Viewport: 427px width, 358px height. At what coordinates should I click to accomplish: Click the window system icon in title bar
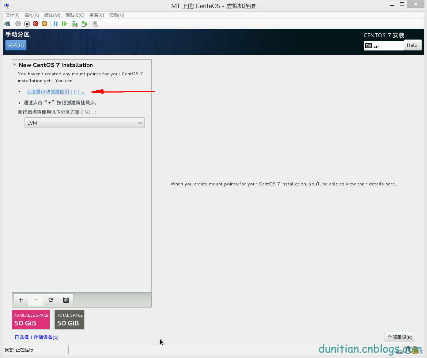7,6
